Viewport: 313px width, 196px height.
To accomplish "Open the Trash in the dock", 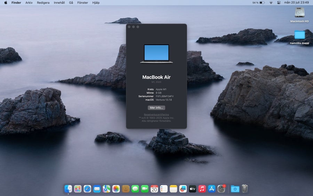I will [x=245, y=189].
